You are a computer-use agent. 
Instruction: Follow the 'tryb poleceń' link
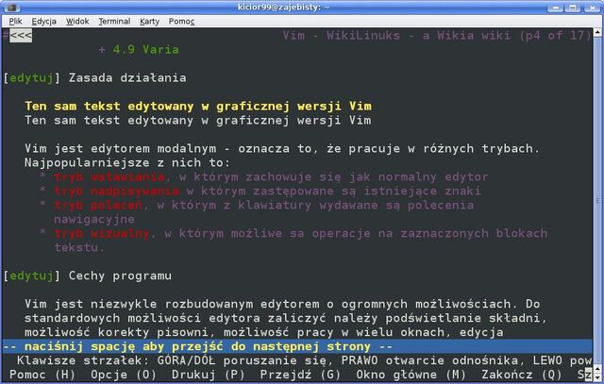pos(98,205)
